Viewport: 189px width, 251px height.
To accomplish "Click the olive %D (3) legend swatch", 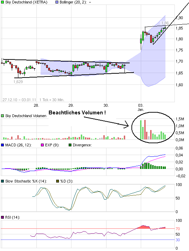I will pos(58,181).
